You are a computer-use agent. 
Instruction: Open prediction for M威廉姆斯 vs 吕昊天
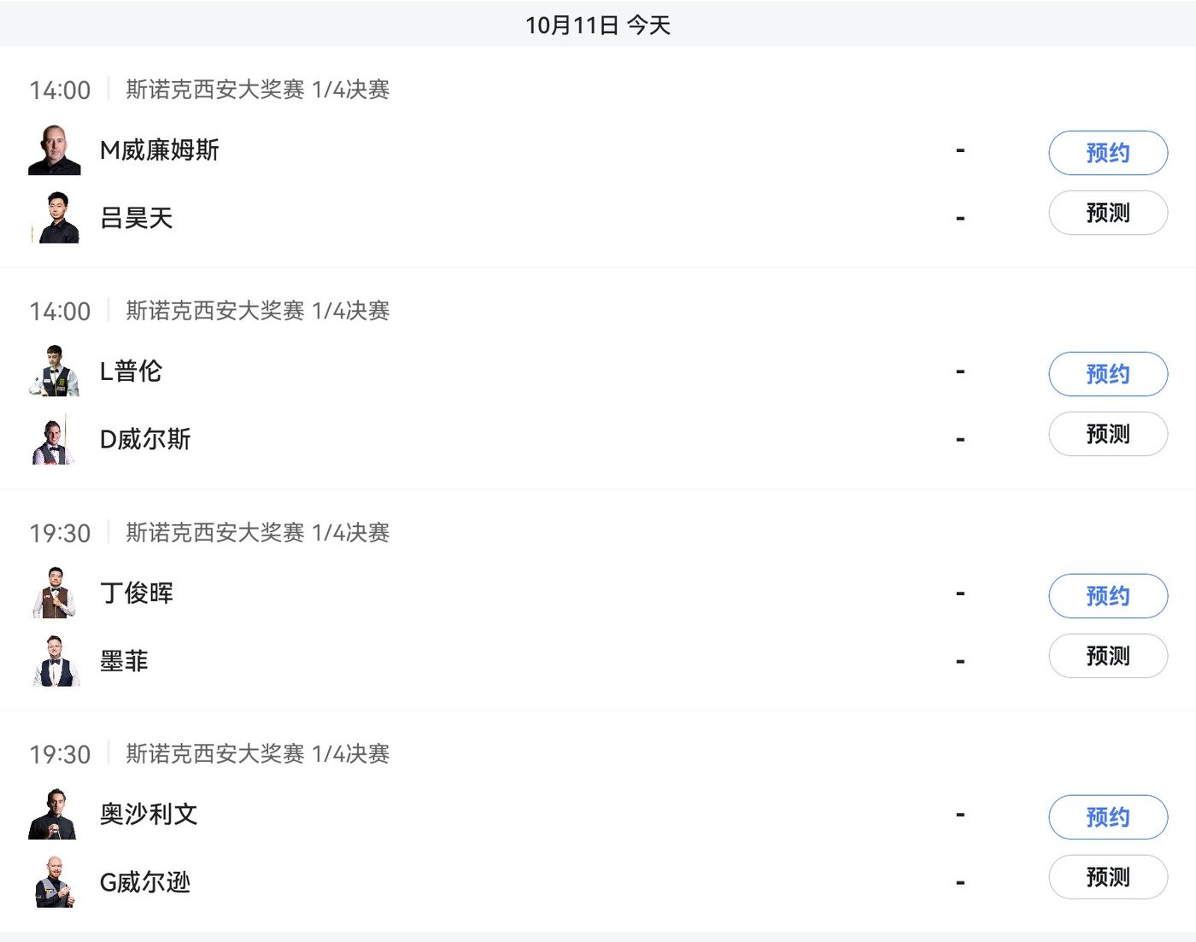[1107, 213]
